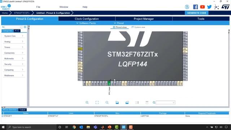
Task: Focus the Windows taskbar search box
Action: [31, 127]
